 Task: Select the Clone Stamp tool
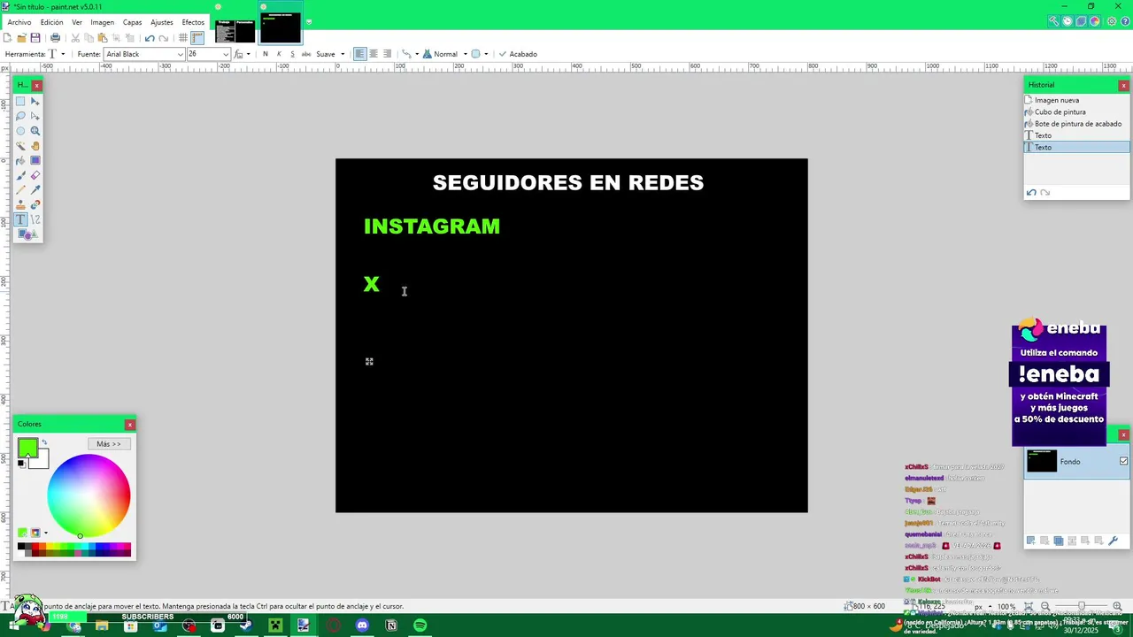pos(20,204)
